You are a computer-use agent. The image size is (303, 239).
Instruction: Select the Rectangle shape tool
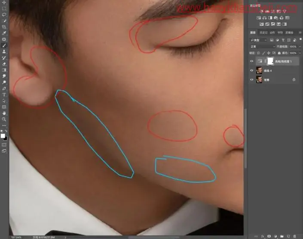(x=4, y=107)
